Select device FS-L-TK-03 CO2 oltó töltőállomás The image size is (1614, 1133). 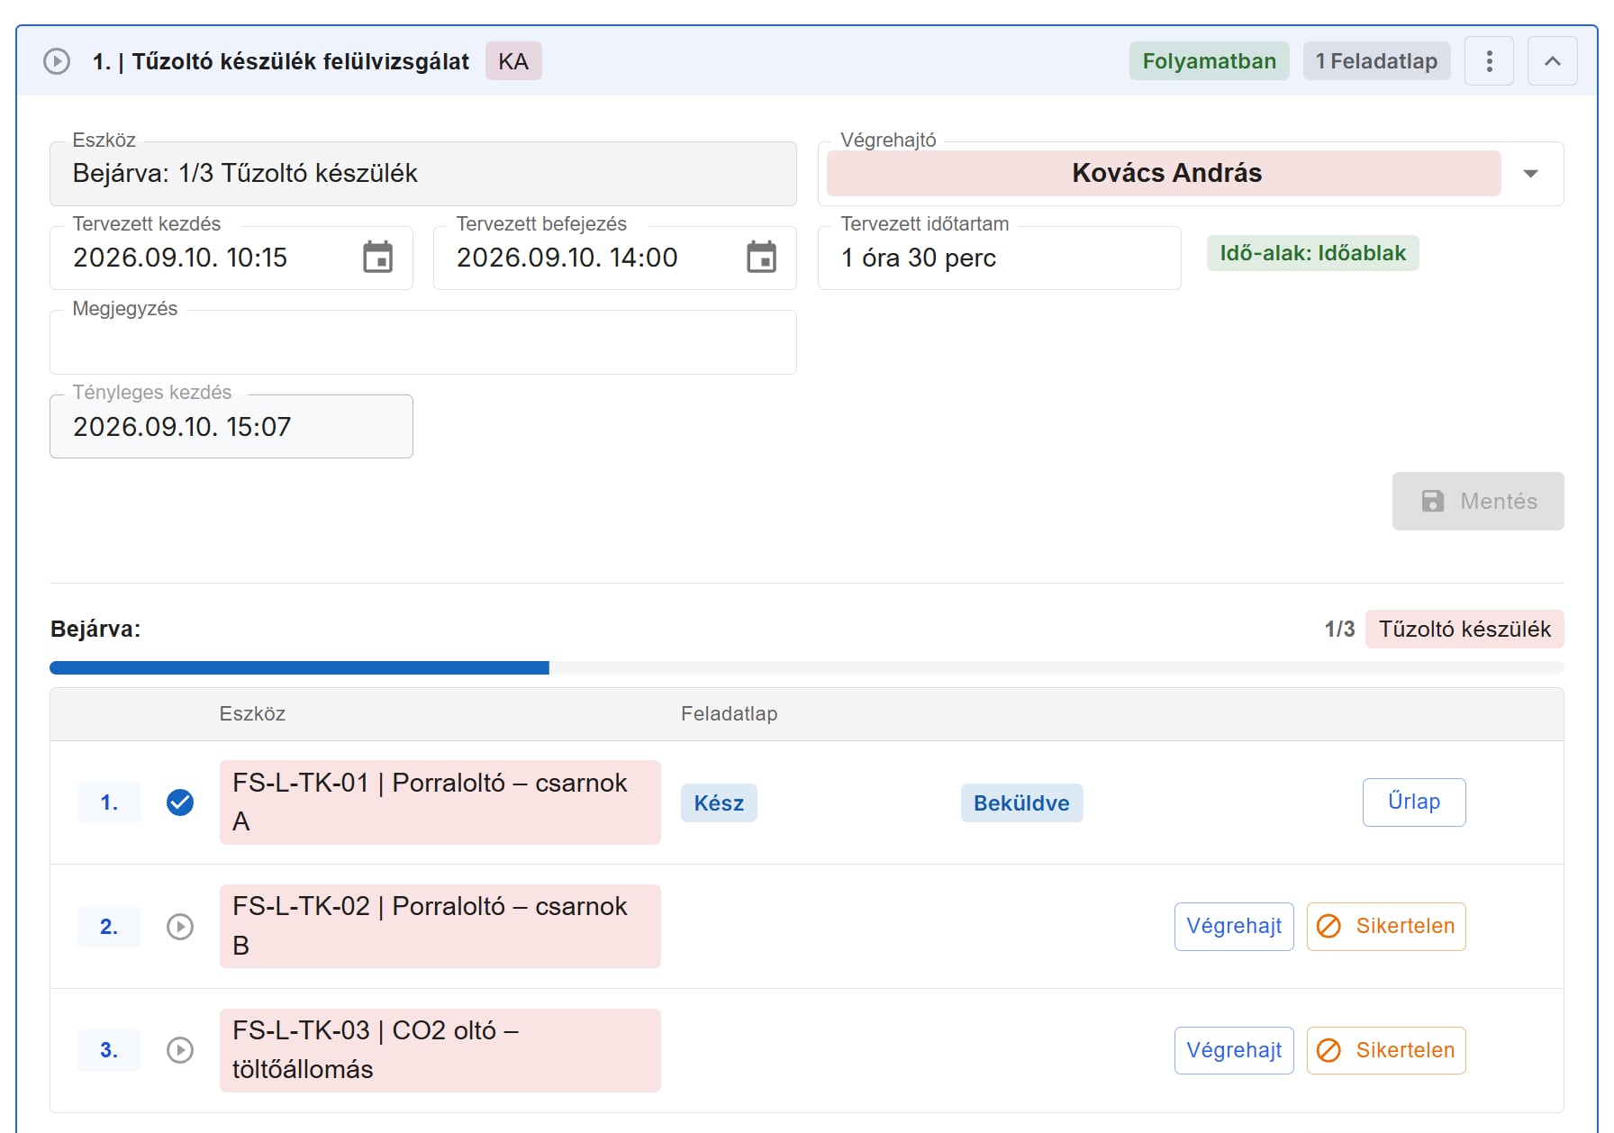(x=440, y=1050)
